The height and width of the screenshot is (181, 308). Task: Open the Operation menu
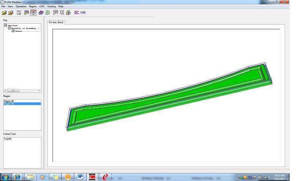point(21,6)
